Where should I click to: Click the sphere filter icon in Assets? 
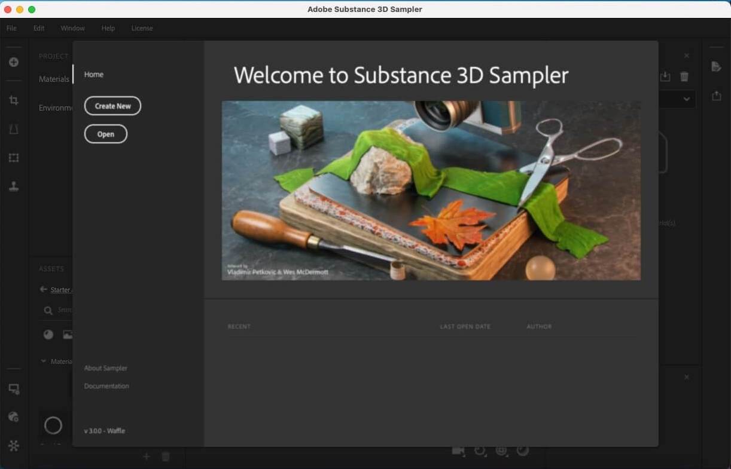click(x=48, y=335)
